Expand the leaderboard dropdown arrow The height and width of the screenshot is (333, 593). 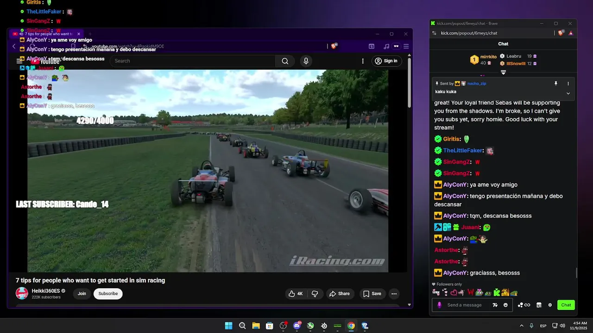pyautogui.click(x=503, y=72)
